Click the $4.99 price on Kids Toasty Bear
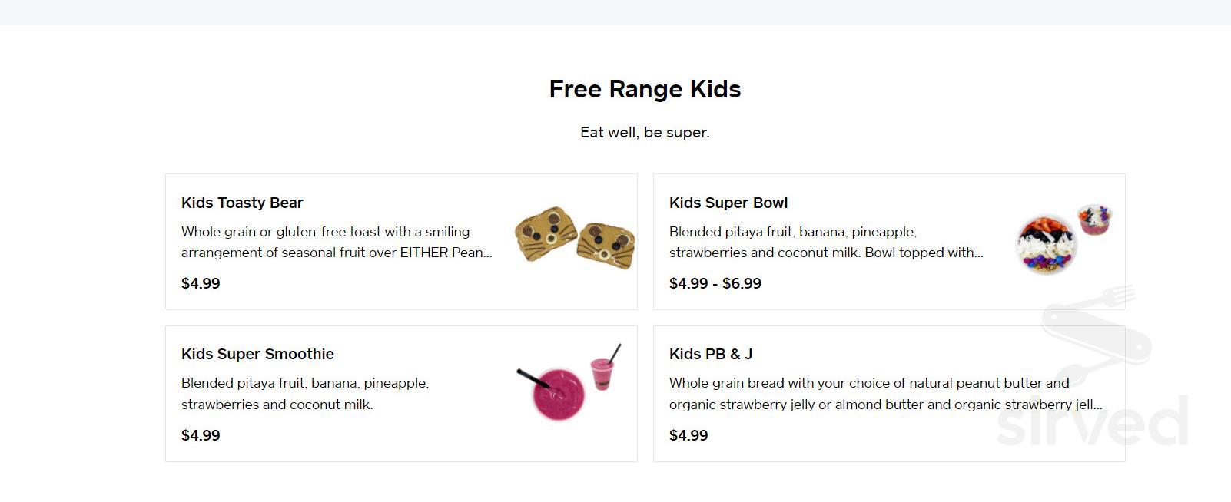 tap(200, 283)
